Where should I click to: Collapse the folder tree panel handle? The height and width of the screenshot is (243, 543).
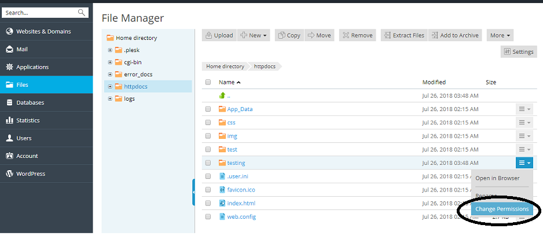(x=193, y=192)
